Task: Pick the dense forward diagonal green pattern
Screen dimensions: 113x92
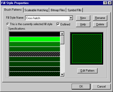Action: tap(35, 64)
